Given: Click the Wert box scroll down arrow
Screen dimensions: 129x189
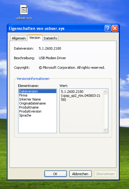Looking at the screenshot, I should pos(105,130).
